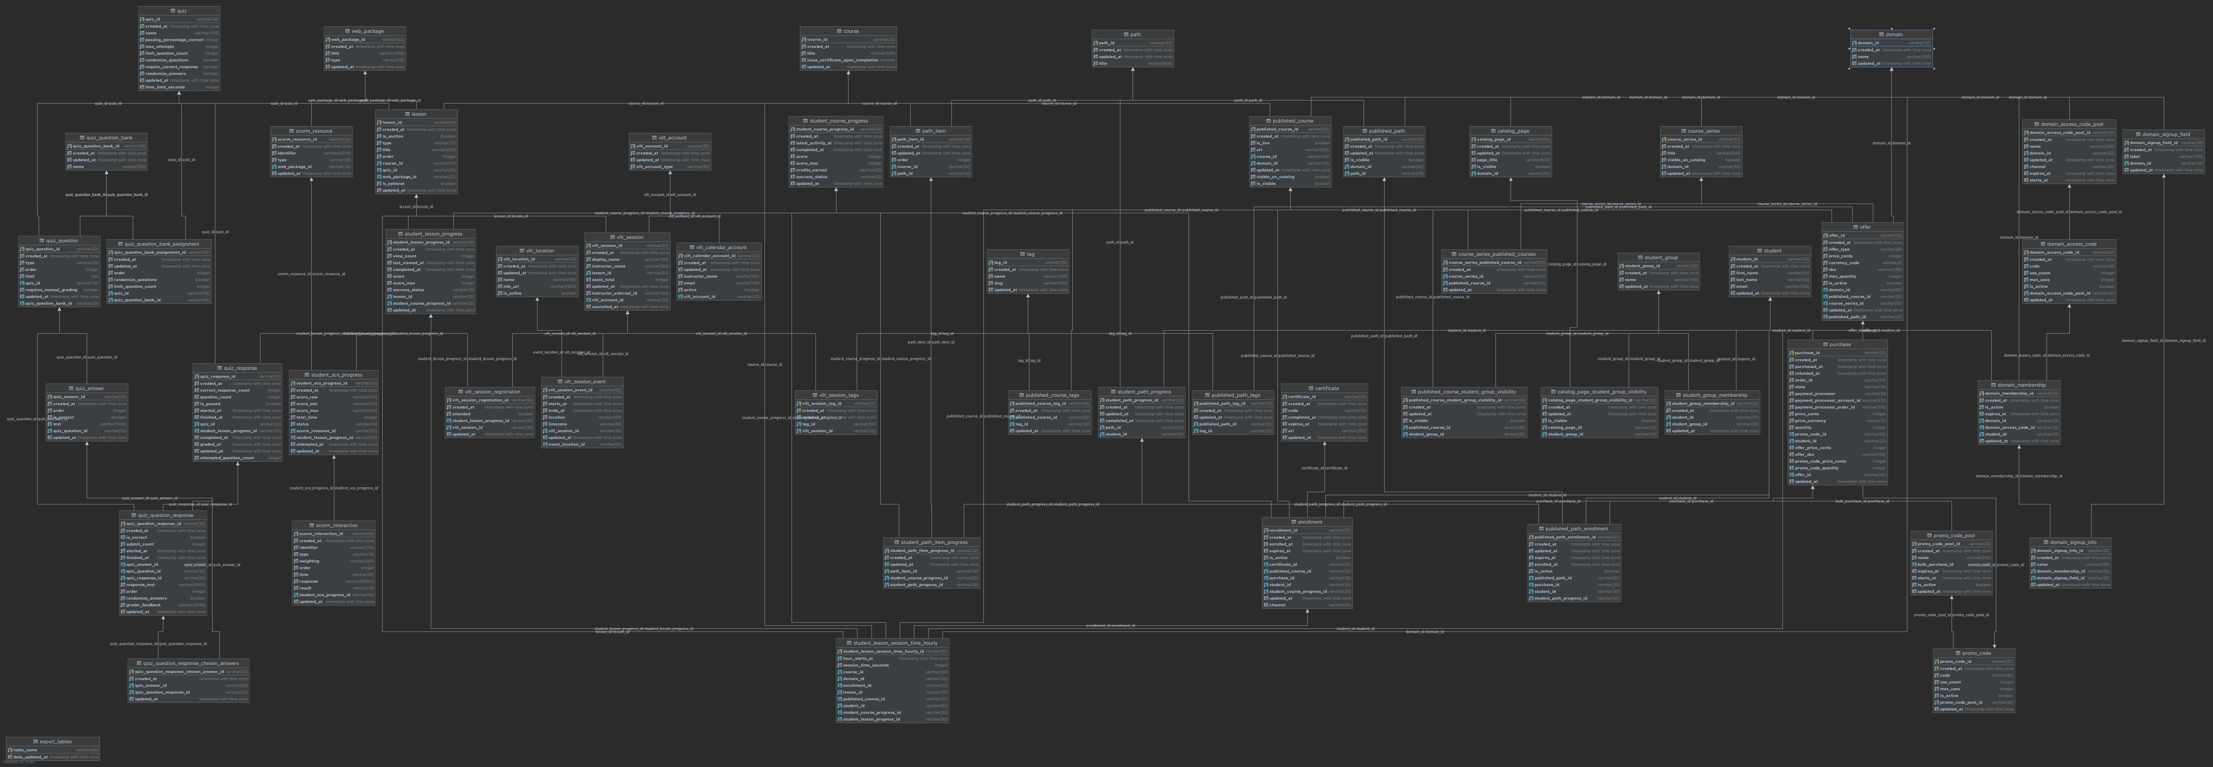The image size is (2213, 767).
Task: Select the promo_code_pool table header
Action: pyautogui.click(x=1951, y=536)
